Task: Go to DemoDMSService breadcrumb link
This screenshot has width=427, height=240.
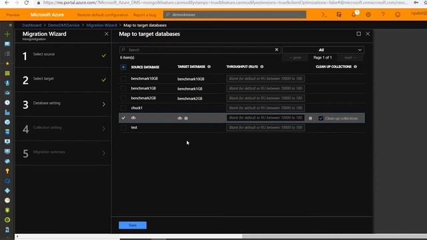Action: (x=64, y=25)
